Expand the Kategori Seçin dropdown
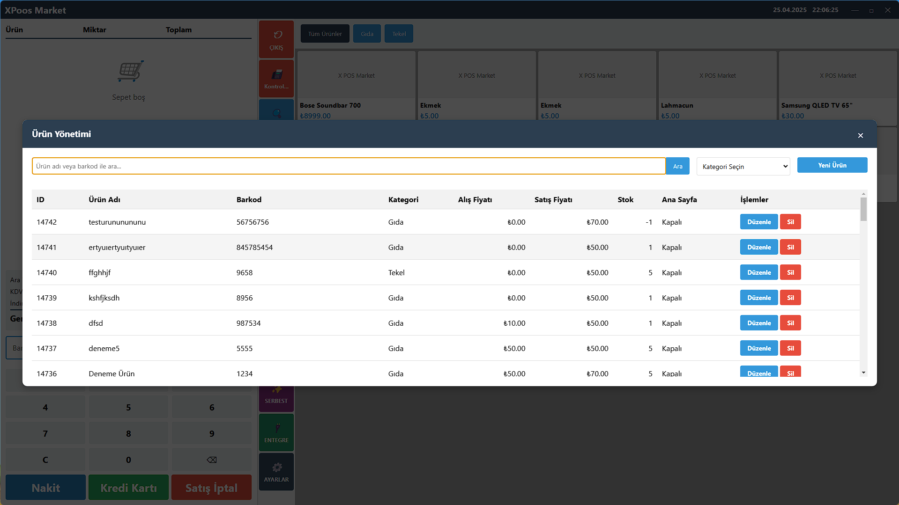 (x=743, y=167)
